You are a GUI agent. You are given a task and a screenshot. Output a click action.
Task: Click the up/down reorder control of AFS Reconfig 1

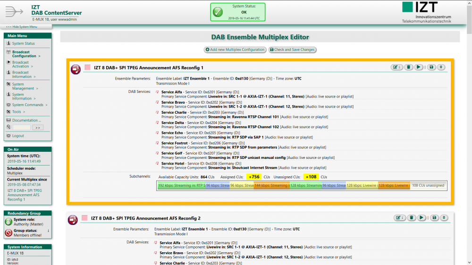pyautogui.click(x=441, y=67)
